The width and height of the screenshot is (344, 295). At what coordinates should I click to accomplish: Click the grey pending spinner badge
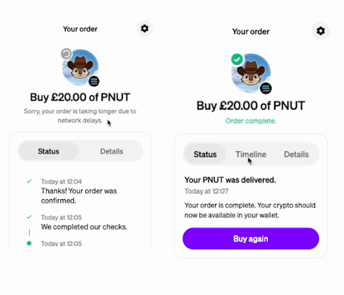coord(67,54)
